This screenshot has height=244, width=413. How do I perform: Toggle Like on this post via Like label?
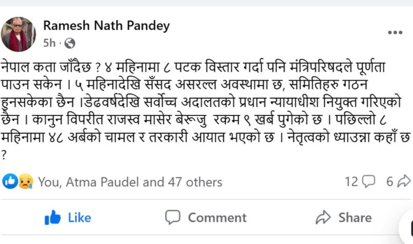[80, 218]
